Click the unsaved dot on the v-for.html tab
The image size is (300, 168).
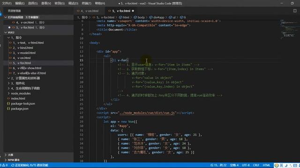pos(133,11)
